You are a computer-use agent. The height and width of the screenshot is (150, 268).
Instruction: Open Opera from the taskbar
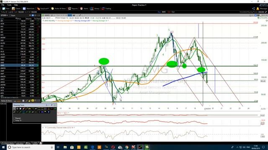pyautogui.click(x=113, y=147)
